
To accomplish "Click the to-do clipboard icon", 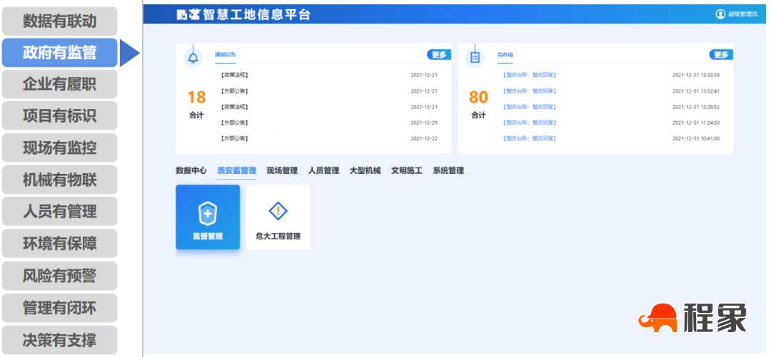I will pos(475,58).
